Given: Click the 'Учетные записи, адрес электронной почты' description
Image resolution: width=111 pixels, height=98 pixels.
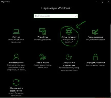Looking at the screenshot, I should point(16,67).
